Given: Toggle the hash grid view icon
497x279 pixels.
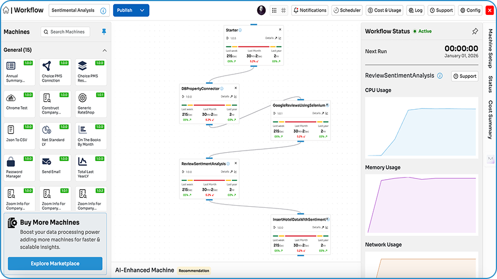Looking at the screenshot, I should (x=284, y=10).
